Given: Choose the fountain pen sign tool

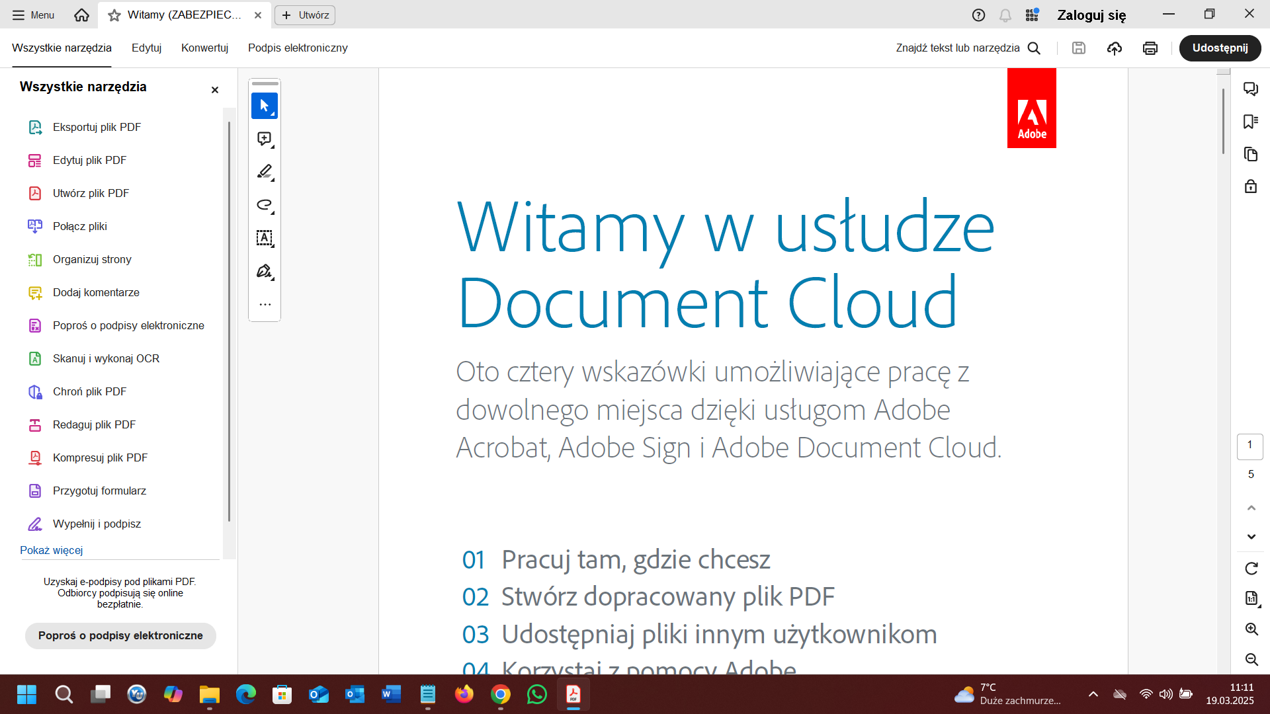Looking at the screenshot, I should (265, 271).
